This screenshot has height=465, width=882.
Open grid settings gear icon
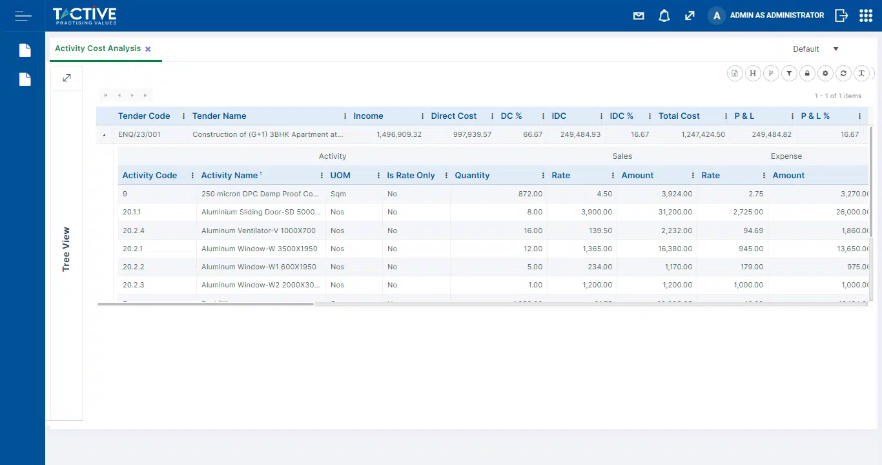825,74
